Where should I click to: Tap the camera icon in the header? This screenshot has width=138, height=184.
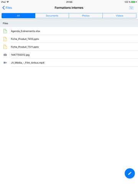point(131,8)
